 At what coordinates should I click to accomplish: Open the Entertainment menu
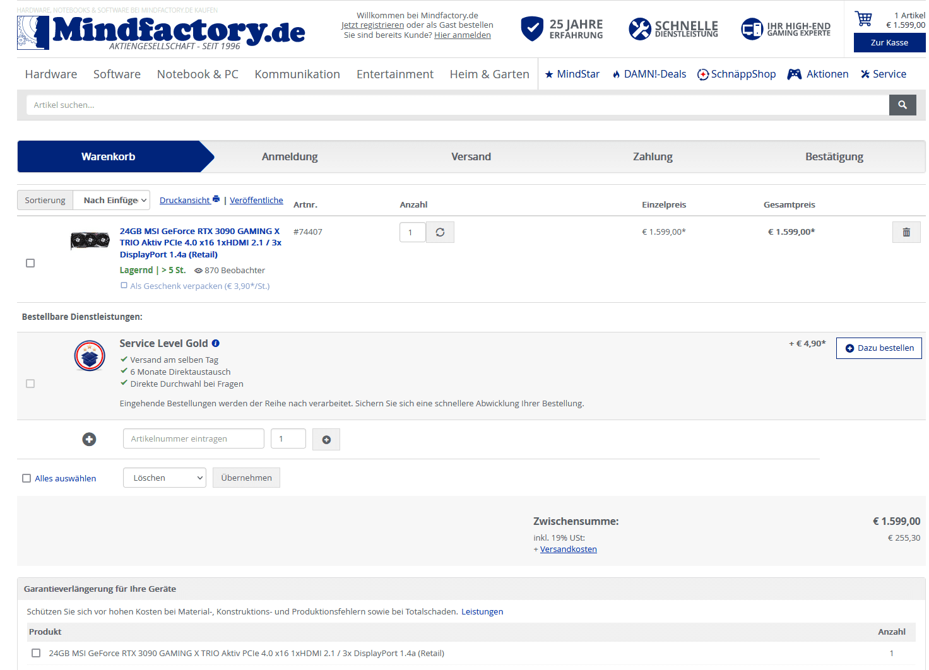(x=395, y=74)
